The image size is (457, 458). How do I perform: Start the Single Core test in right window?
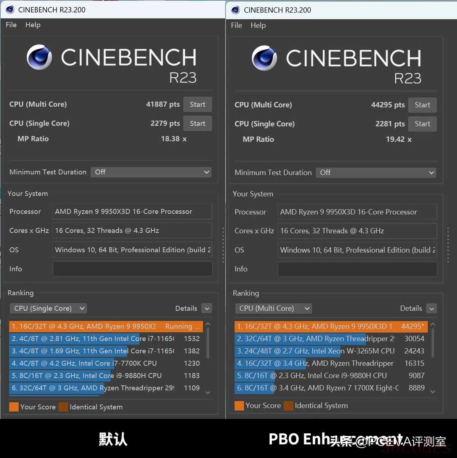[x=422, y=124]
